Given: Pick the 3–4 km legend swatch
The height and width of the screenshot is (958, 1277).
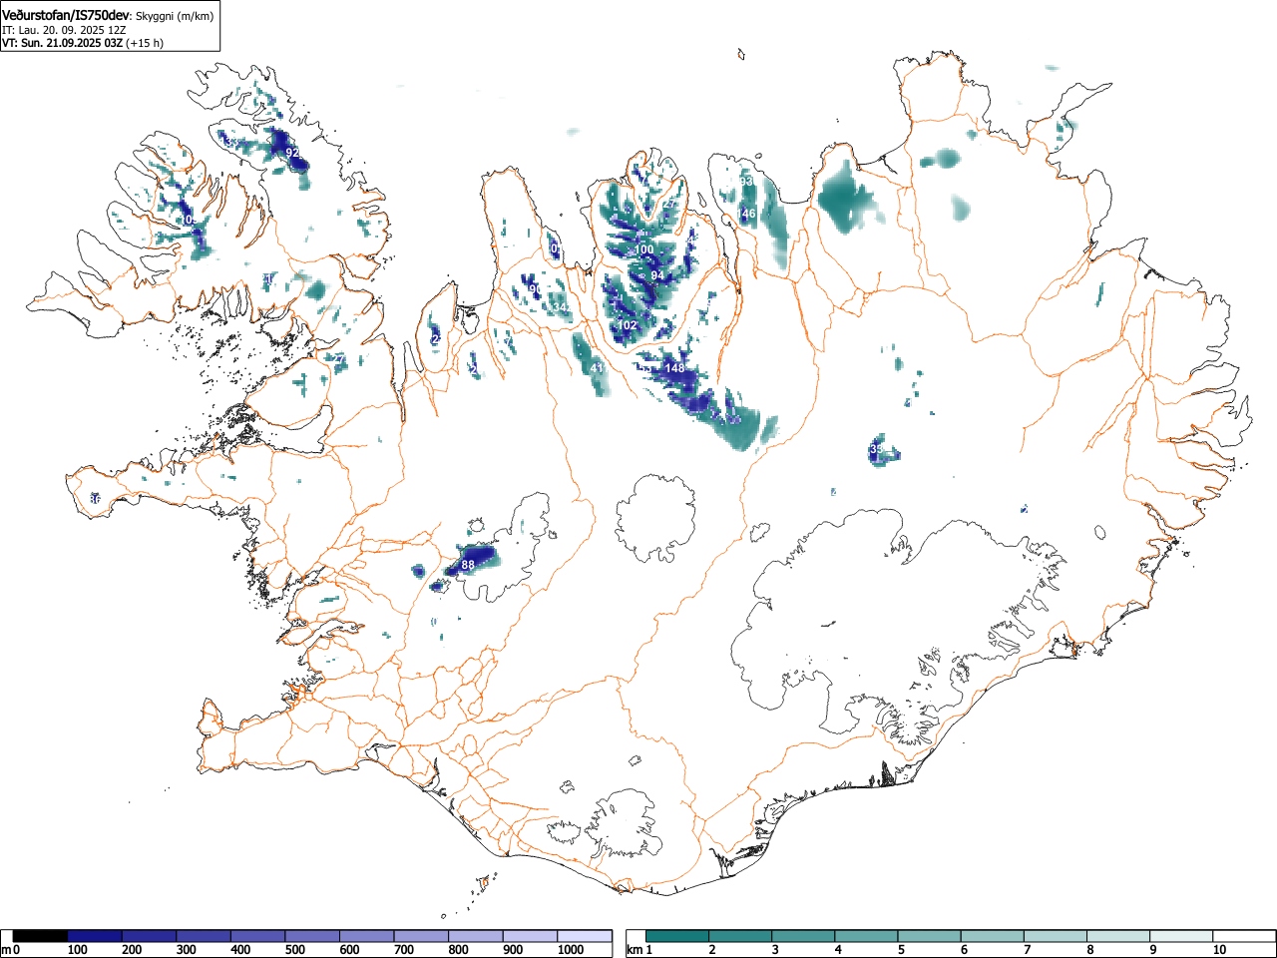Looking at the screenshot, I should point(804,936).
